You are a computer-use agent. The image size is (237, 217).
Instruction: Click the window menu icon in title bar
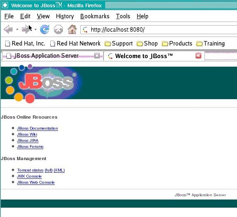(5, 5)
